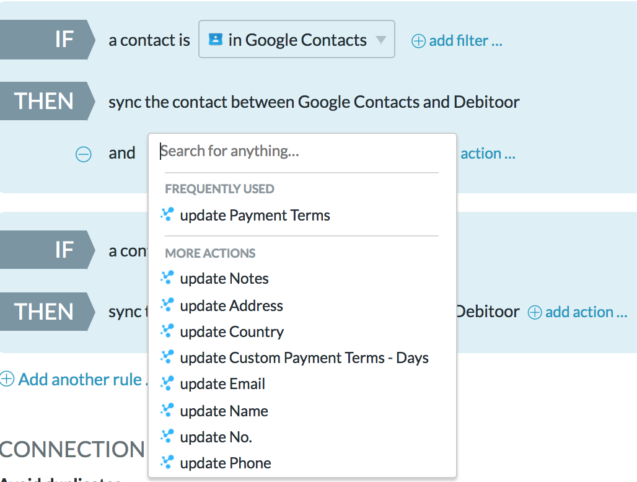
Task: Click the second rule's THEN label
Action: coord(48,312)
